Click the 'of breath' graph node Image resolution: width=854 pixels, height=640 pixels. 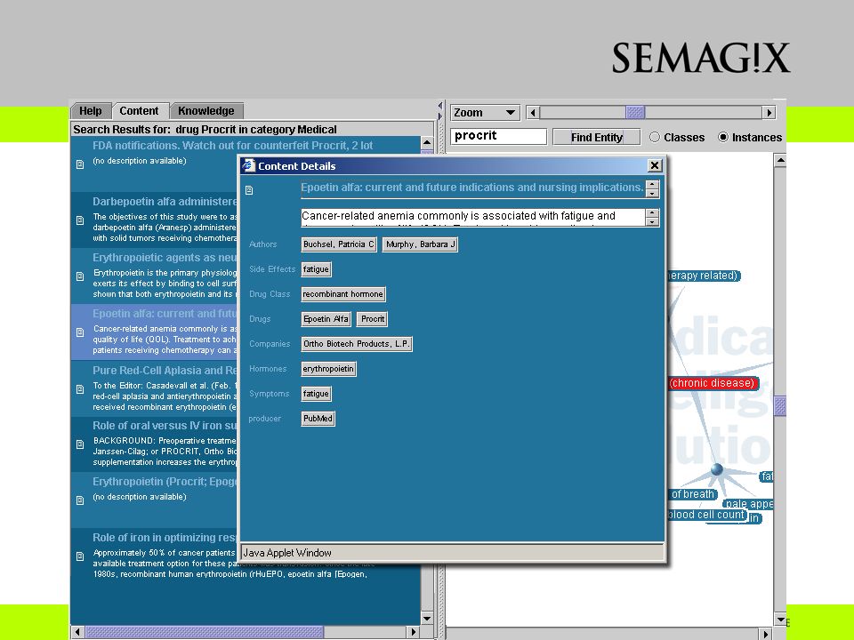point(692,494)
